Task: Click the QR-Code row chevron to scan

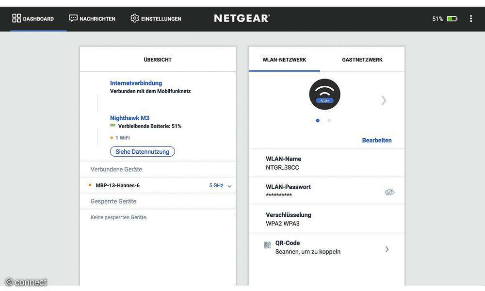Action: tap(387, 248)
